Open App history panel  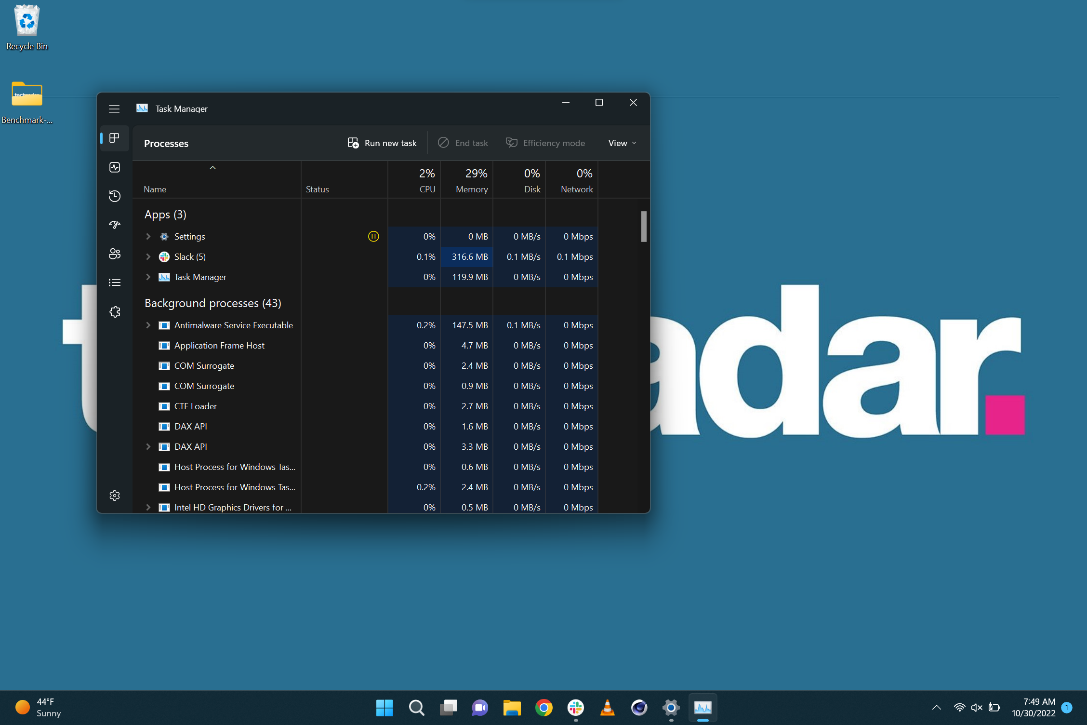click(114, 197)
